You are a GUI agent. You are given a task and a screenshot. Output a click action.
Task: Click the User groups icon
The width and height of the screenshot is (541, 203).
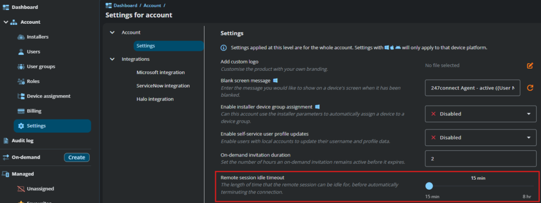21,67
